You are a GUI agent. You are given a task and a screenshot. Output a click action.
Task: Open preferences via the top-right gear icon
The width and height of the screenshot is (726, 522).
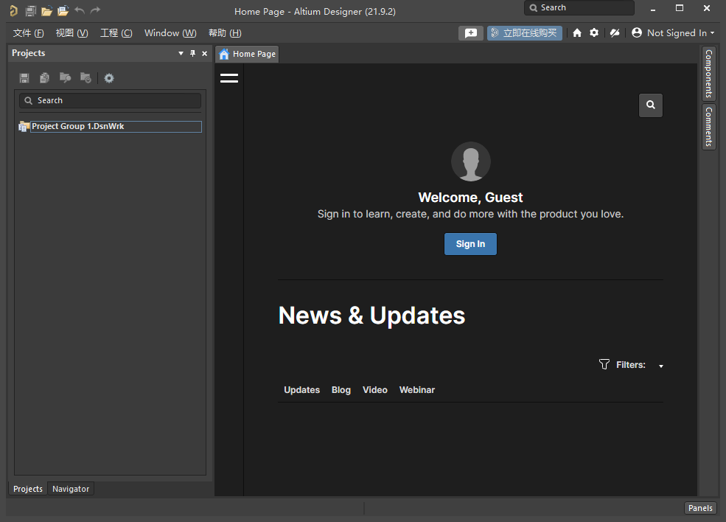pos(594,33)
